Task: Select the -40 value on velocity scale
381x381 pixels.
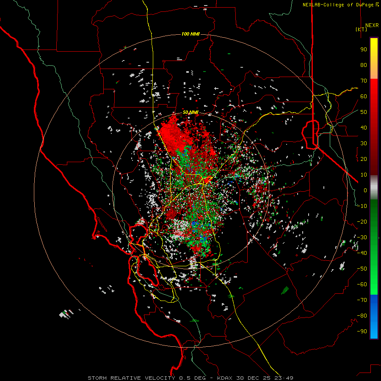Action: pos(362,253)
